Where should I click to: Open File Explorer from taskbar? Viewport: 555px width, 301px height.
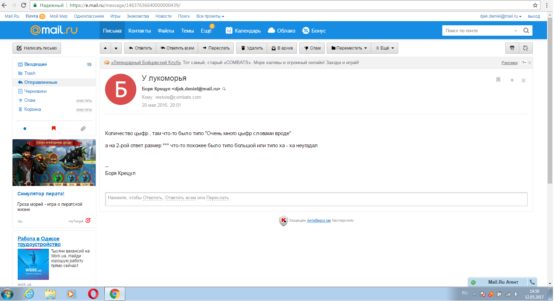(x=50, y=294)
